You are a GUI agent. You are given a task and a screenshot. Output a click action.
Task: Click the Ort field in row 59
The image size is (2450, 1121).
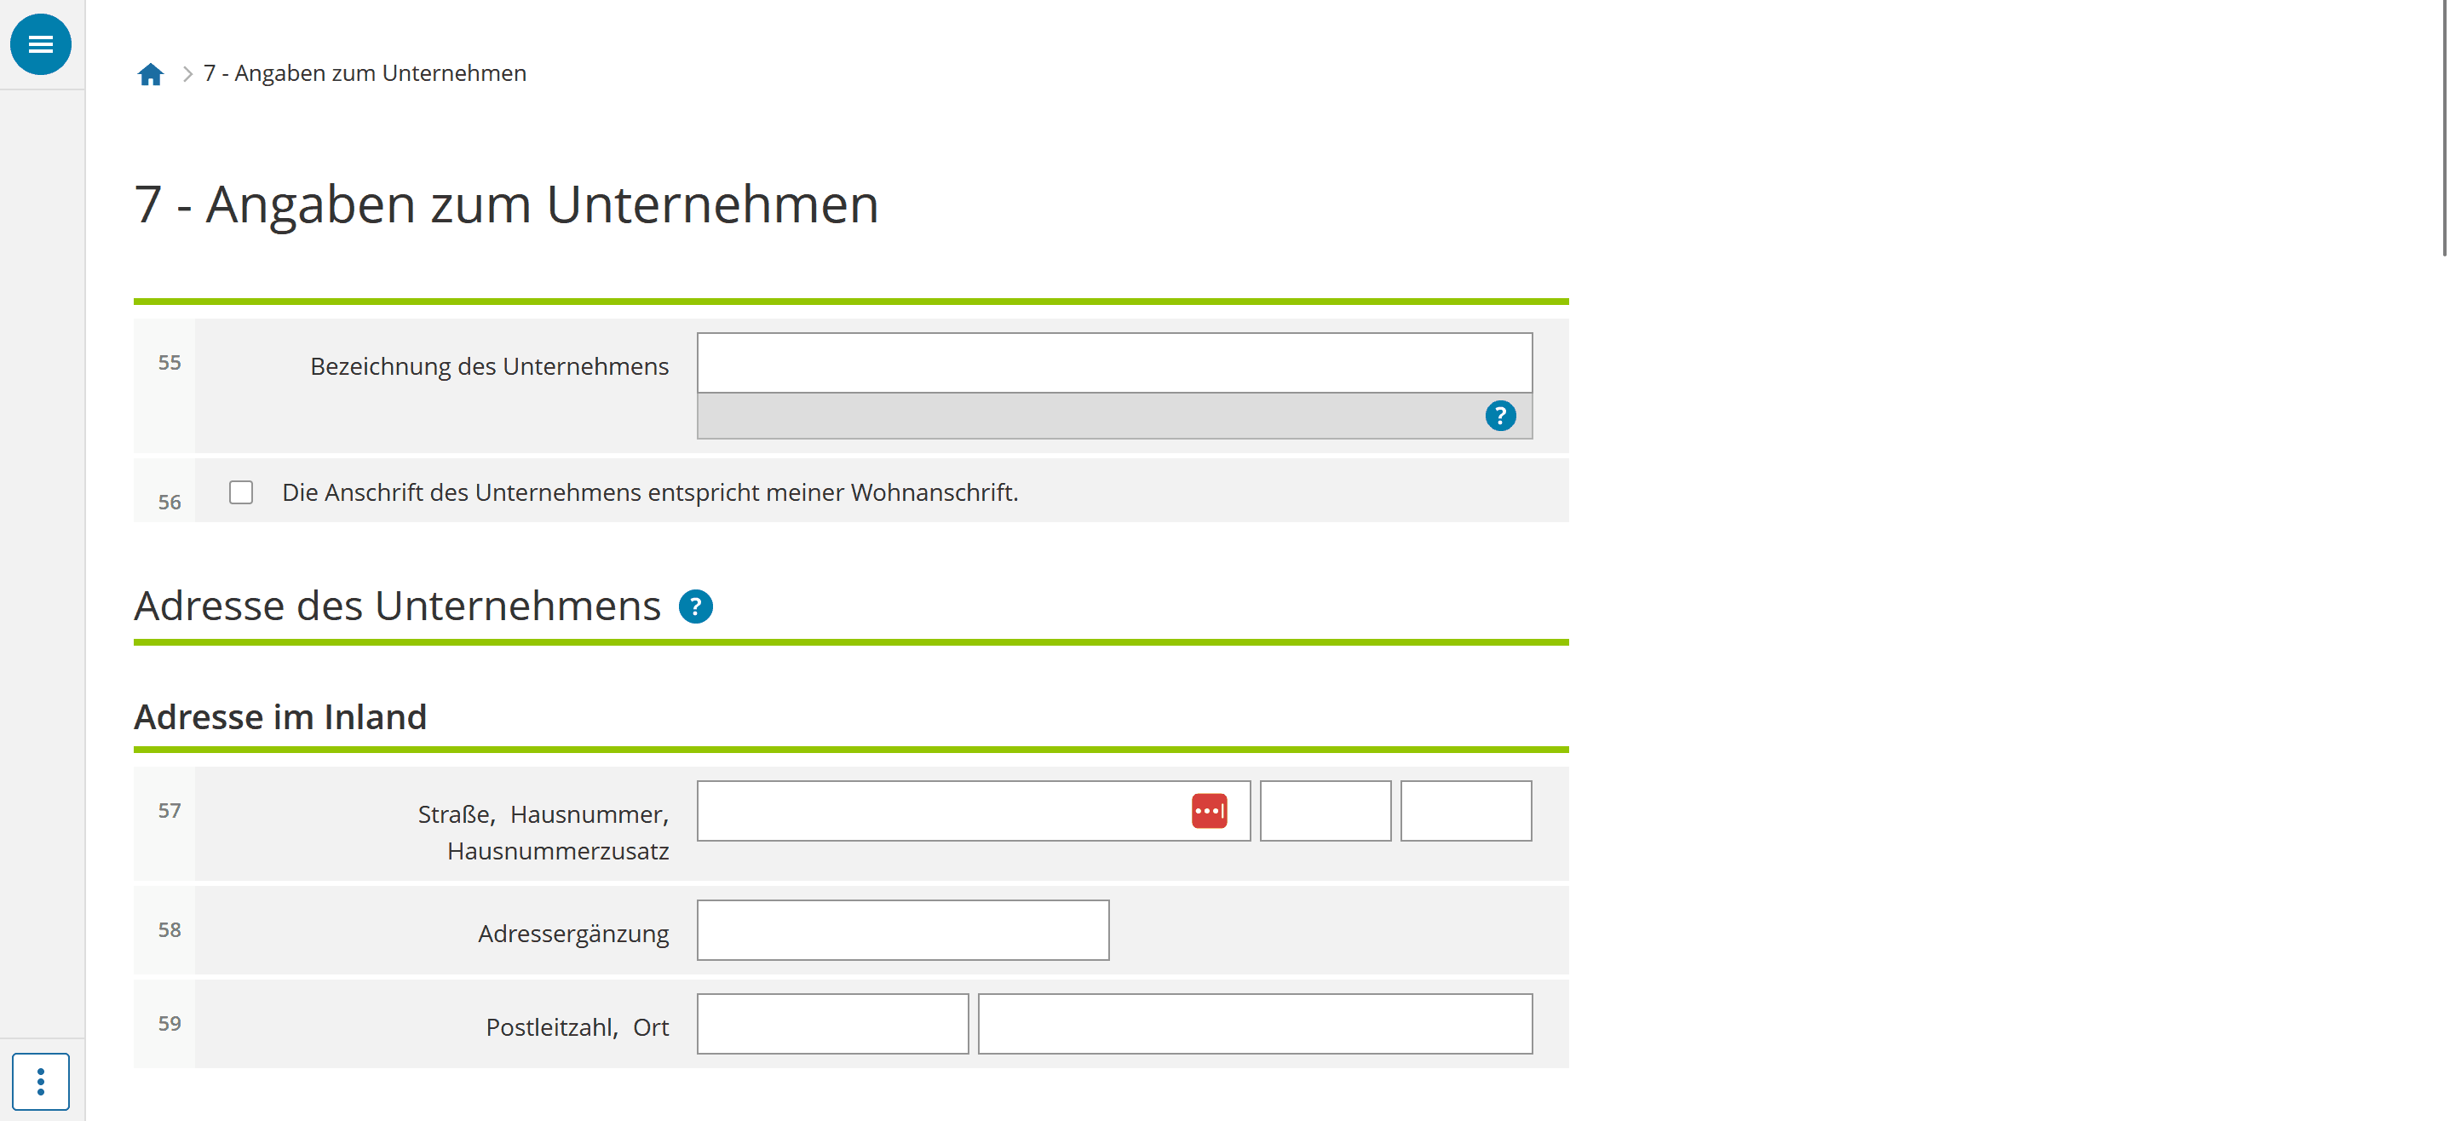tap(1255, 1023)
